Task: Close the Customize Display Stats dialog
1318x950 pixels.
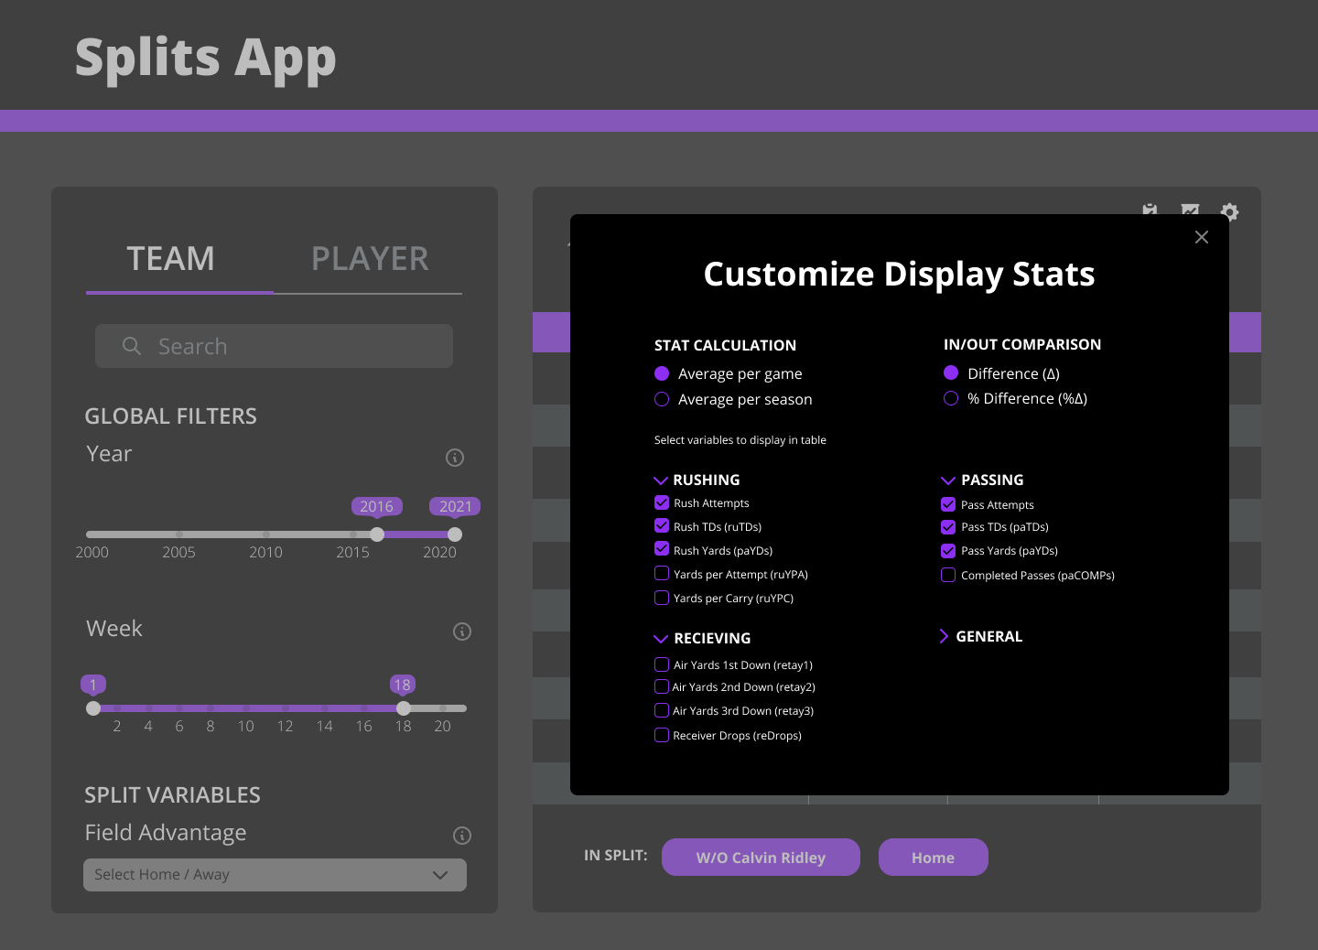Action: pos(1202,237)
